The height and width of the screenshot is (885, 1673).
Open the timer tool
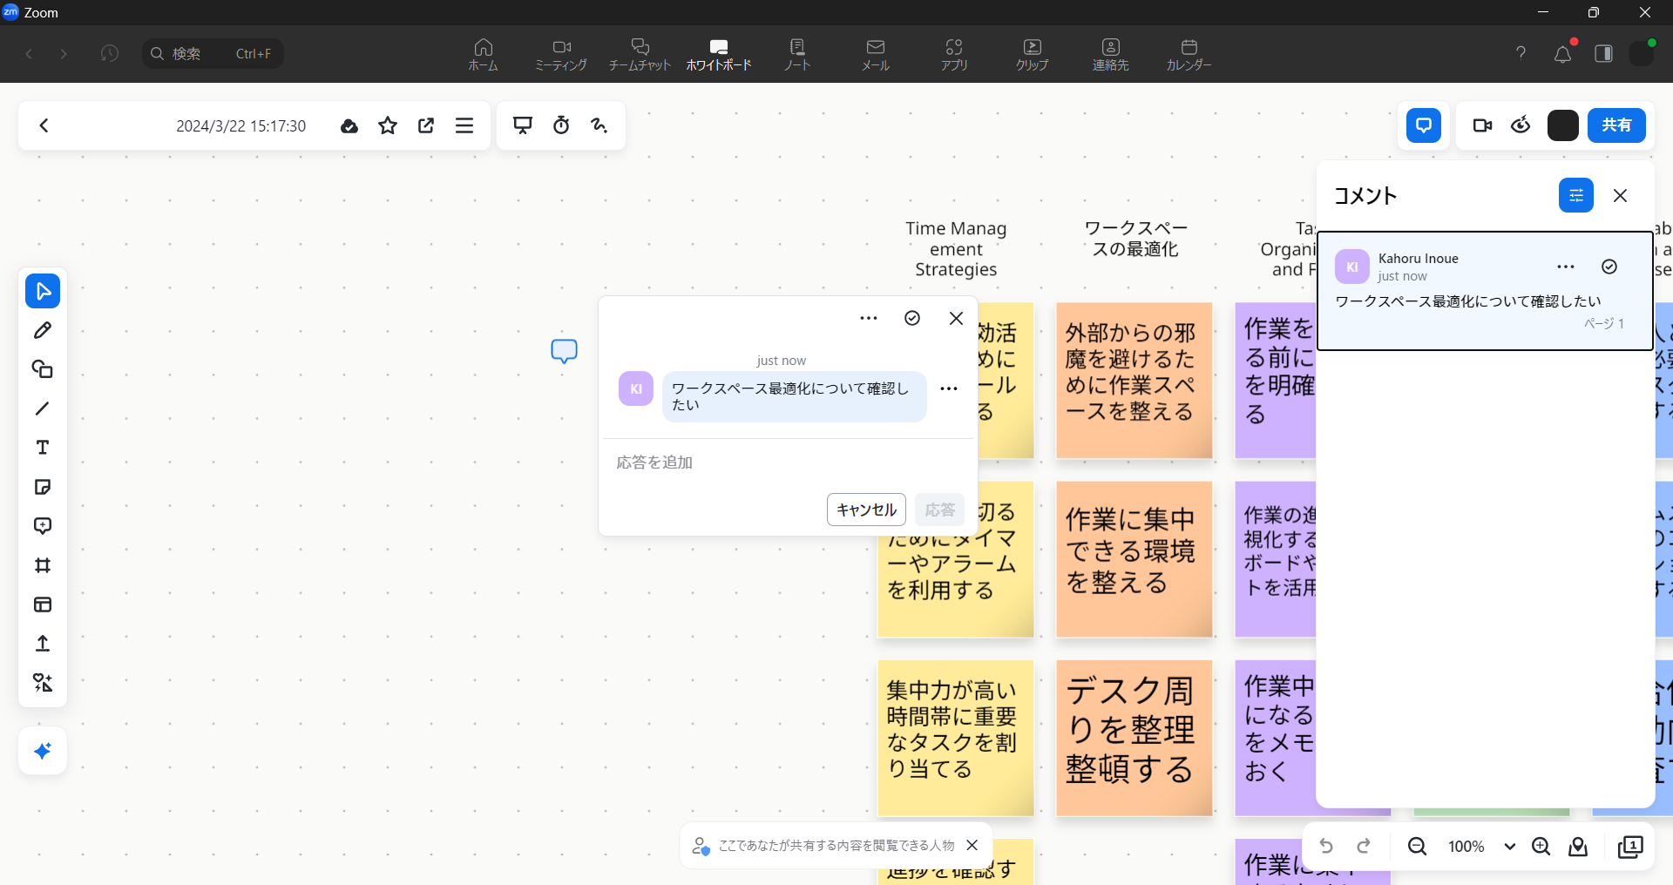click(x=561, y=125)
